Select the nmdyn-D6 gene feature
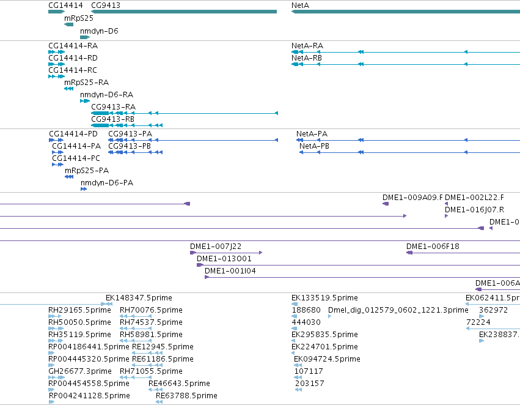The width and height of the screenshot is (520, 405). pyautogui.click(x=85, y=37)
